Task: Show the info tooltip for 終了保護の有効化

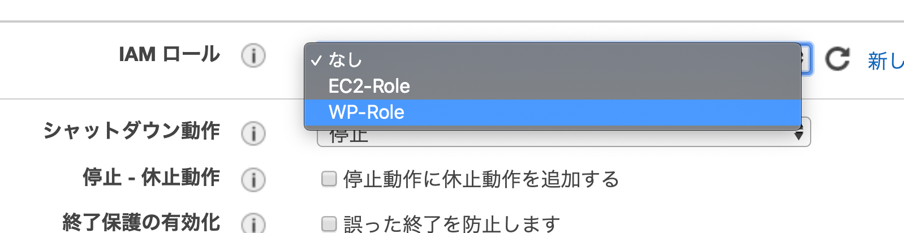Action: (253, 223)
